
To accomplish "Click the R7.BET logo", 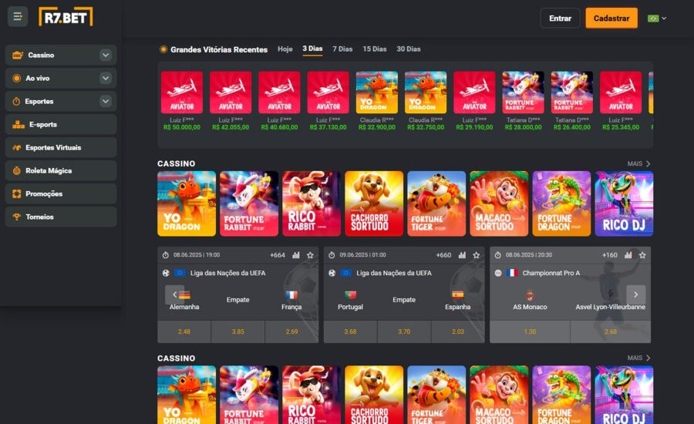I will point(66,17).
